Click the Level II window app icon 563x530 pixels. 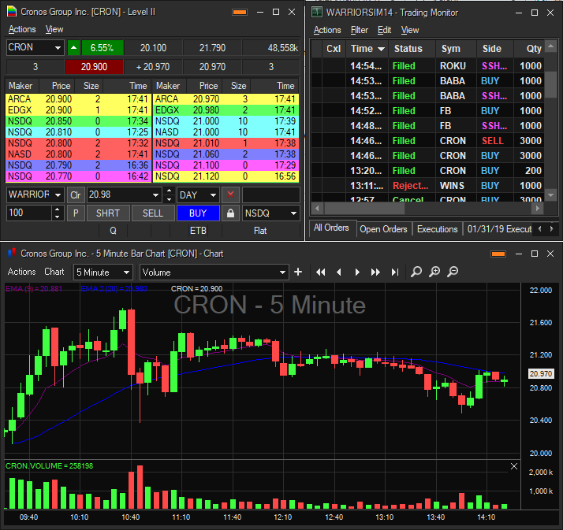point(12,12)
